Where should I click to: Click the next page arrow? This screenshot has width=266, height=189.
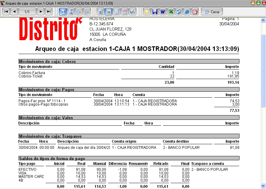tap(40, 12)
